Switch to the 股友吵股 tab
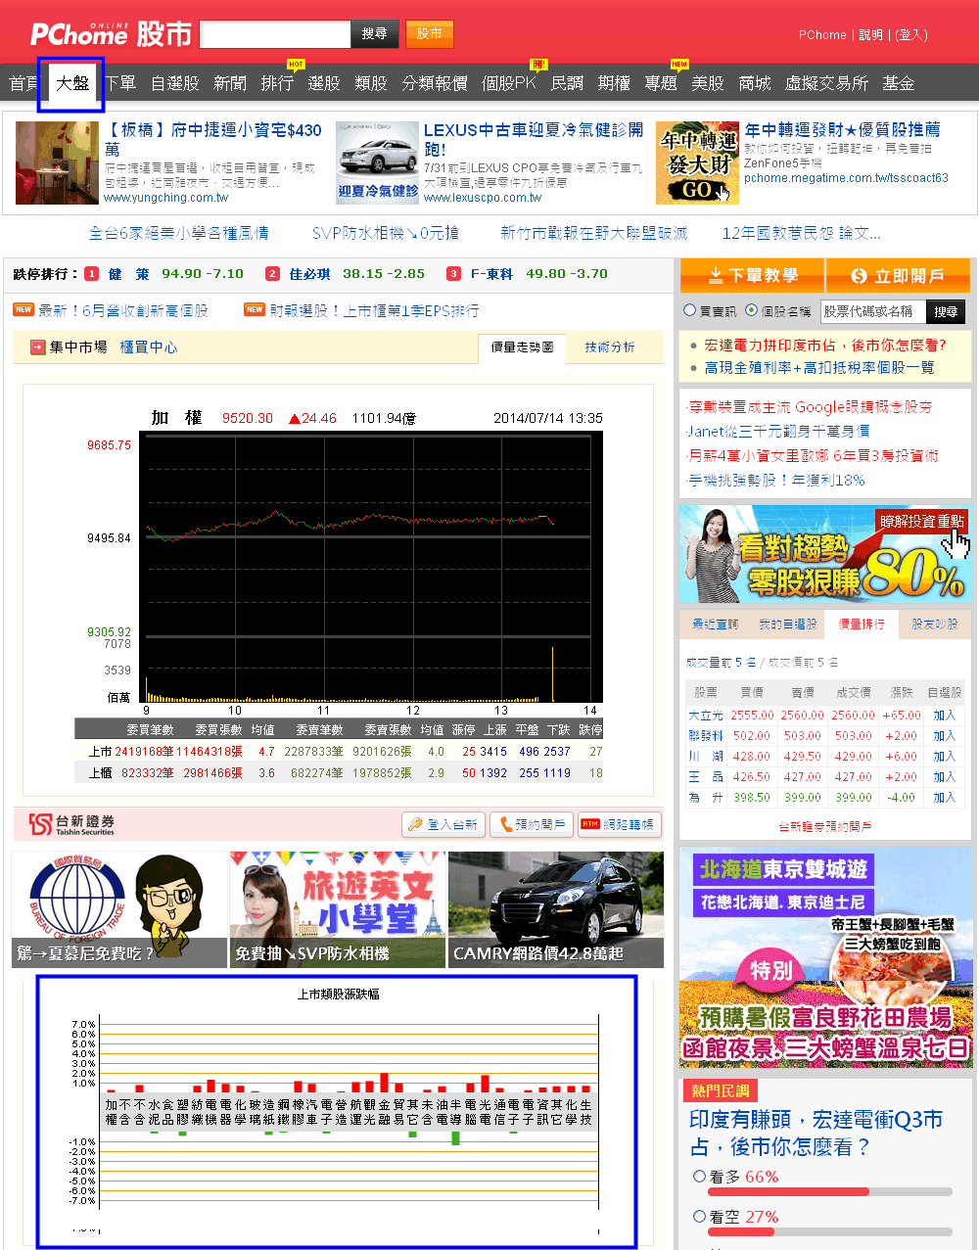979x1250 pixels. tap(935, 624)
